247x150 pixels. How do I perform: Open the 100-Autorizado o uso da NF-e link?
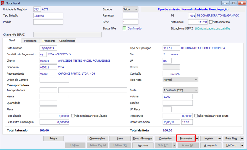tap(212, 29)
